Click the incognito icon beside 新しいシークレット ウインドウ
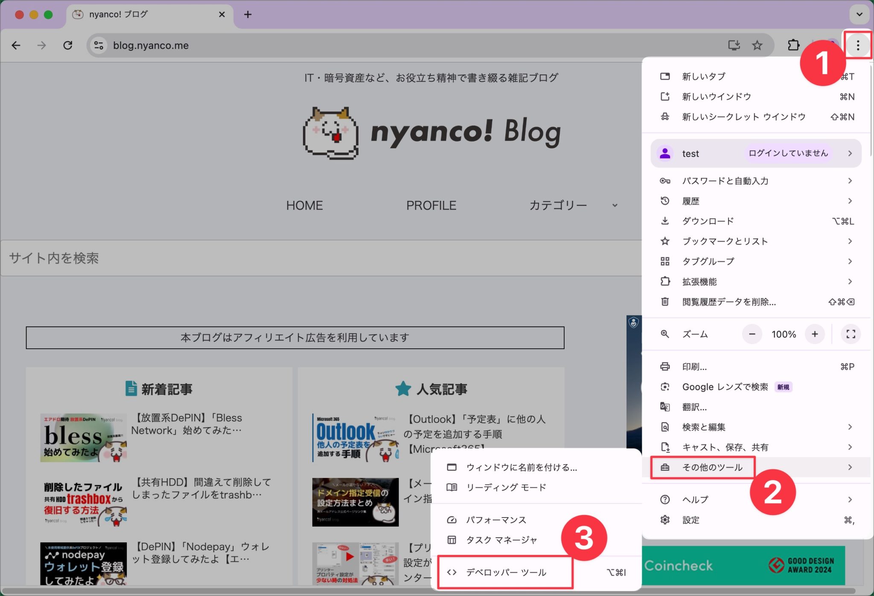The width and height of the screenshot is (874, 596). pos(665,116)
